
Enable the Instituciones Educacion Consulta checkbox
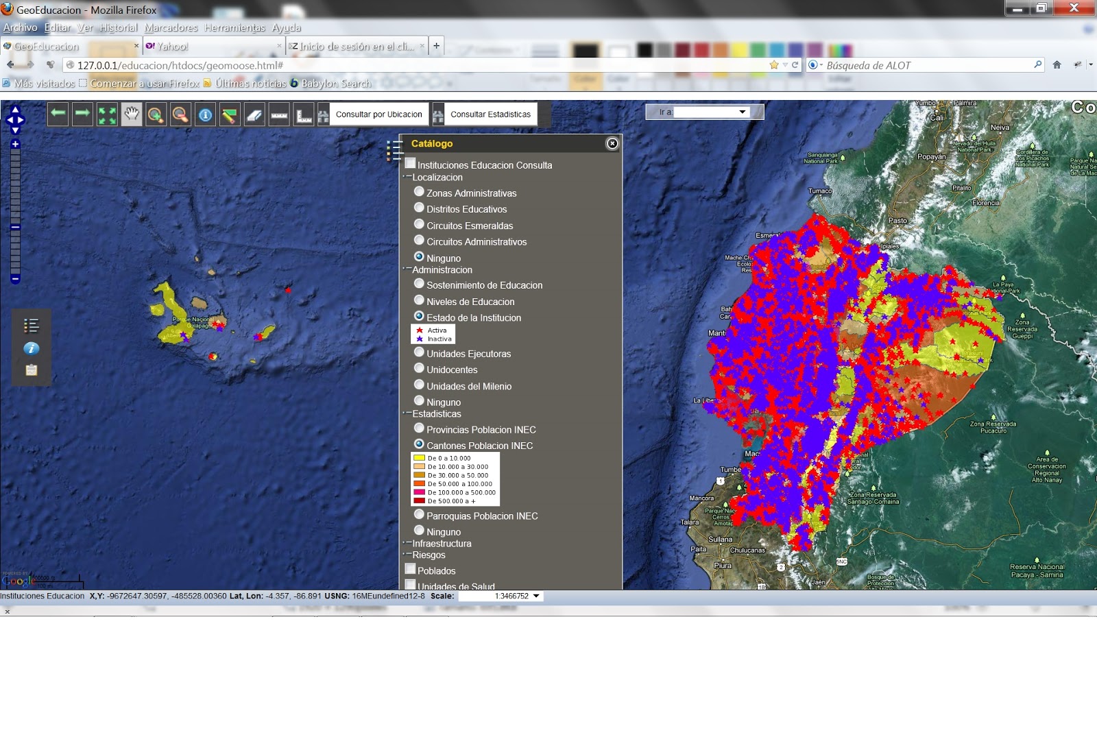coord(411,162)
